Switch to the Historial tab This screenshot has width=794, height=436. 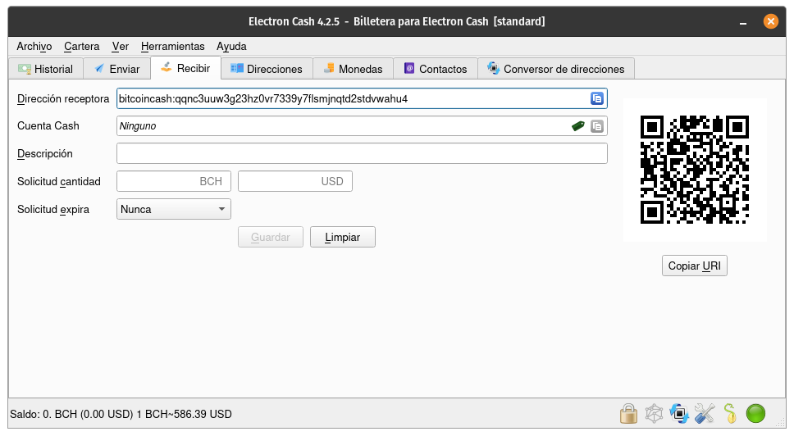(46, 69)
